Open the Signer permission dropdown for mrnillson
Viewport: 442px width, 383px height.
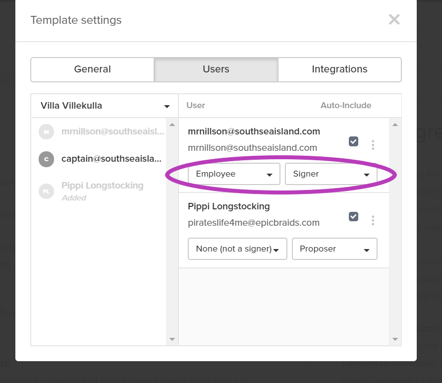(x=331, y=174)
